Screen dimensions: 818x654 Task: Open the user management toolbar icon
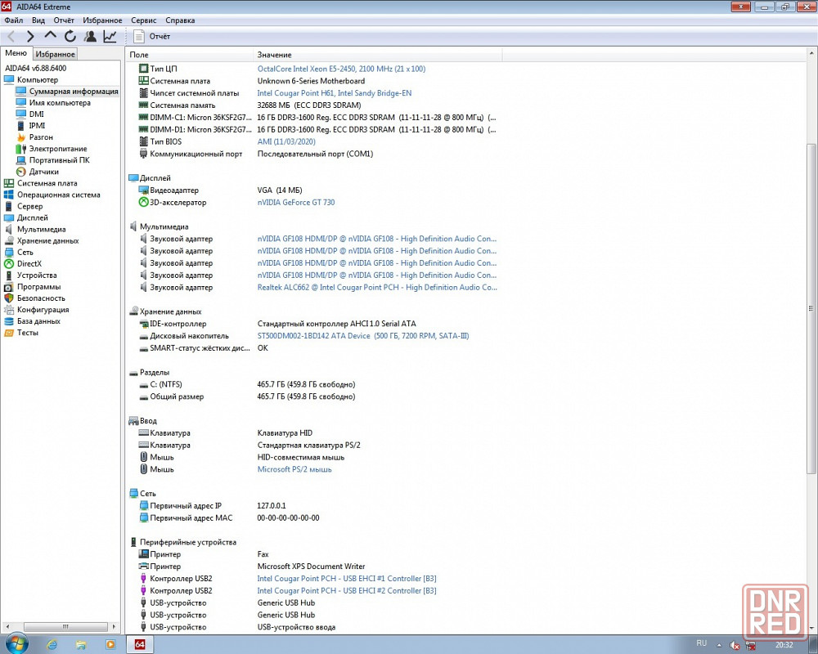[x=90, y=37]
